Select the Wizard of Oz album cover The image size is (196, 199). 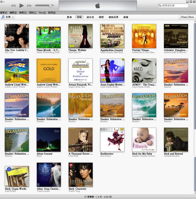[x=17, y=70]
